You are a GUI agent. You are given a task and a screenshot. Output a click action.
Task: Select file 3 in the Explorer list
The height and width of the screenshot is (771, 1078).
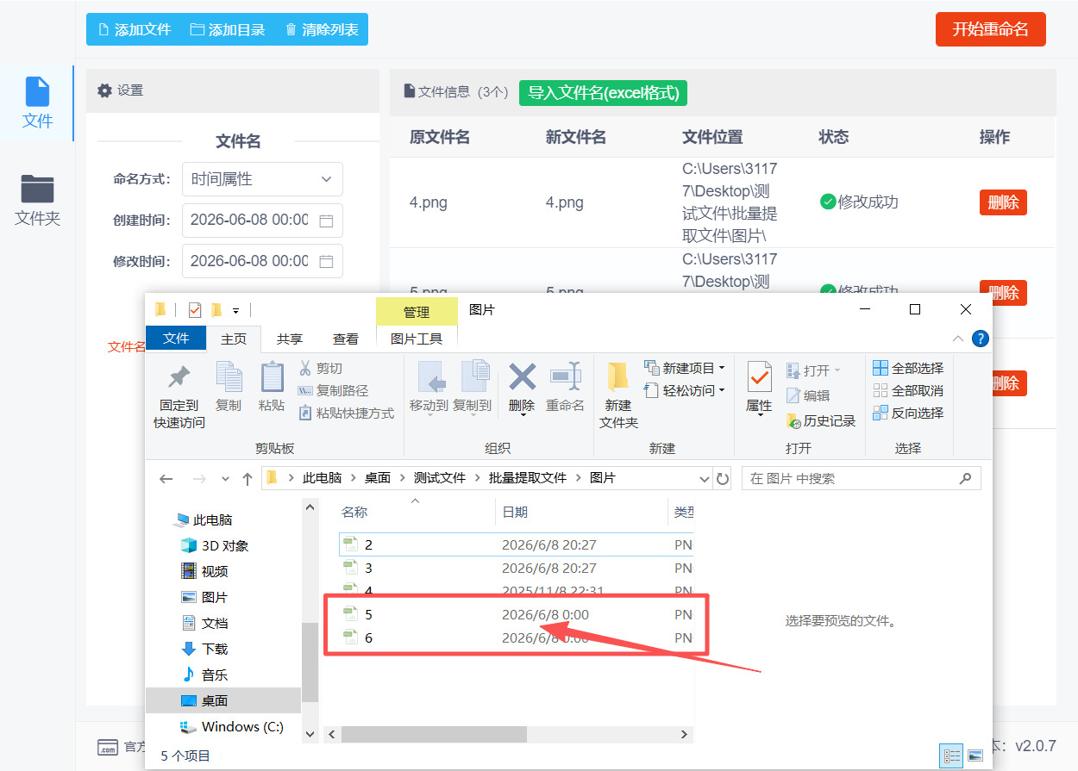point(516,568)
